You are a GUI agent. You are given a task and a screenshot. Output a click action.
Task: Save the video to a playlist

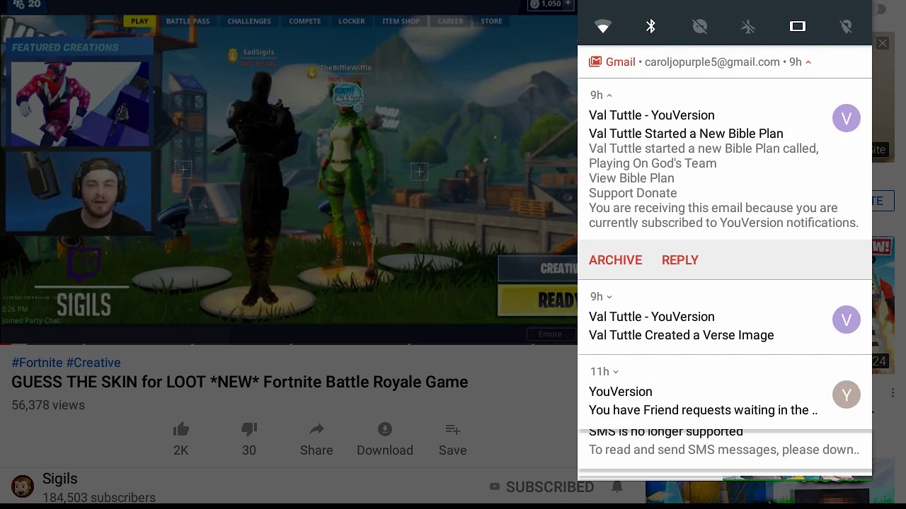pos(452,430)
